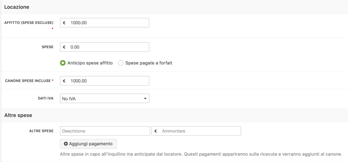Click the Anticipo spese affitto label text

[90, 63]
